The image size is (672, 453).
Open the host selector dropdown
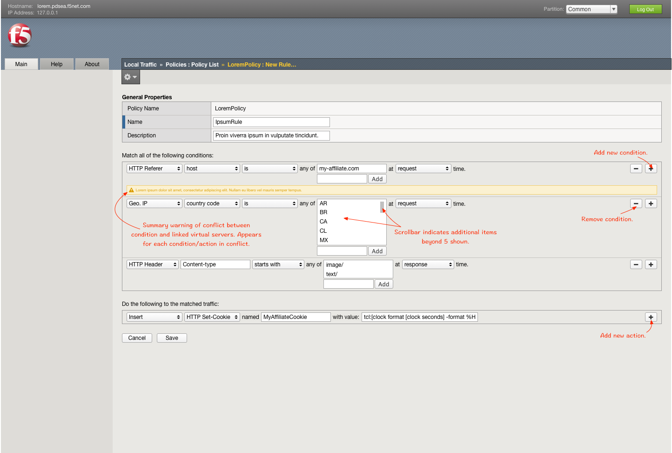(212, 169)
